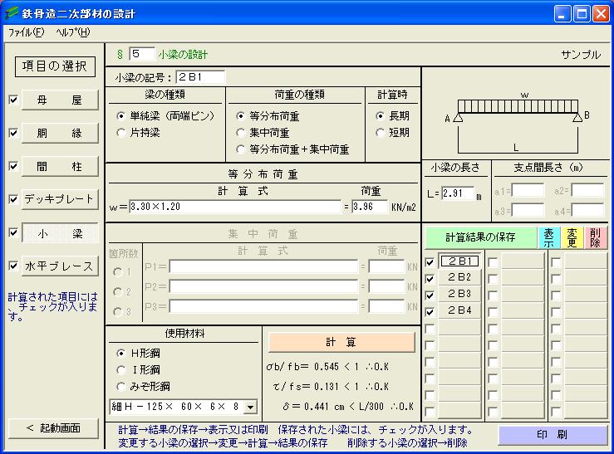Toggle the デッキプレート checkbox
This screenshot has height=454, width=614.
coord(12,200)
